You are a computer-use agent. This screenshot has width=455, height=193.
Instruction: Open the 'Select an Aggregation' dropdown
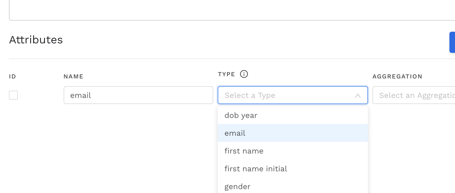416,95
